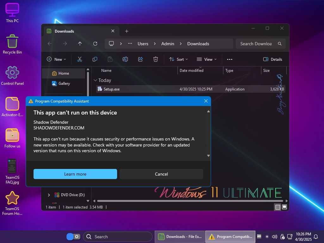Click the Delete trash icon in toolbar
The height and width of the screenshot is (243, 324).
pyautogui.click(x=156, y=59)
